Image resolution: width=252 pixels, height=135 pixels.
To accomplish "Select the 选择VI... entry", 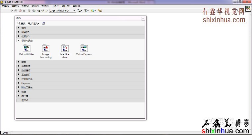I will pos(26,100).
